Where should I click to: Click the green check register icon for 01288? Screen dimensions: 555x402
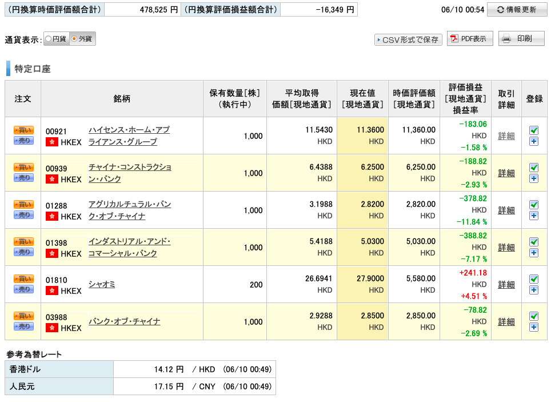(534, 205)
